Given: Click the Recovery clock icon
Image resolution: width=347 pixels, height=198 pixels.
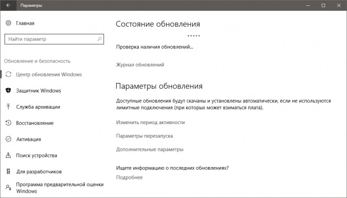Looking at the screenshot, I should pos(9,123).
